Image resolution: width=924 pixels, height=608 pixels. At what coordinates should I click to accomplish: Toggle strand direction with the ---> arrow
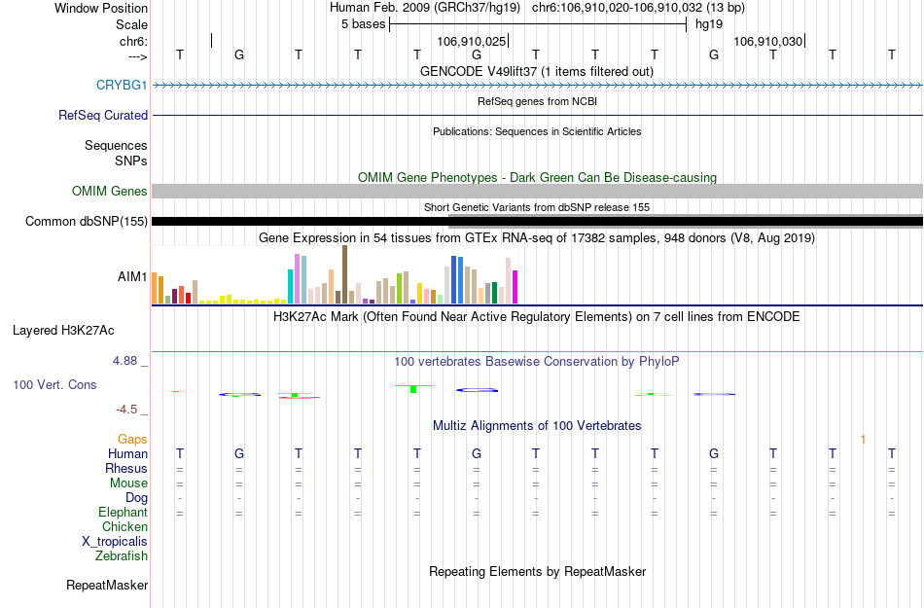[137, 56]
